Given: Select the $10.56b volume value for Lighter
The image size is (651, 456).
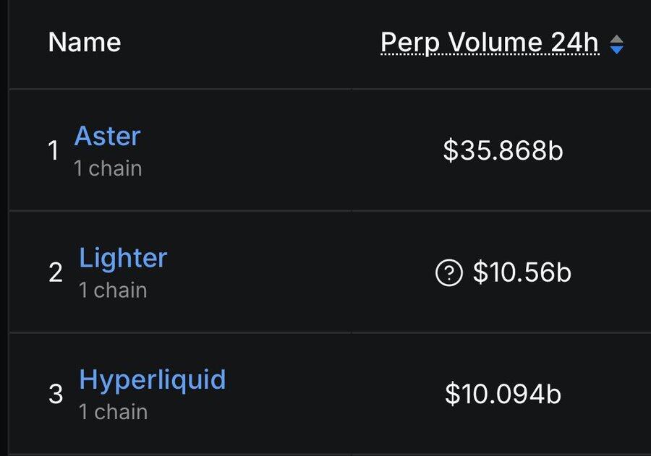Looking at the screenshot, I should [522, 272].
